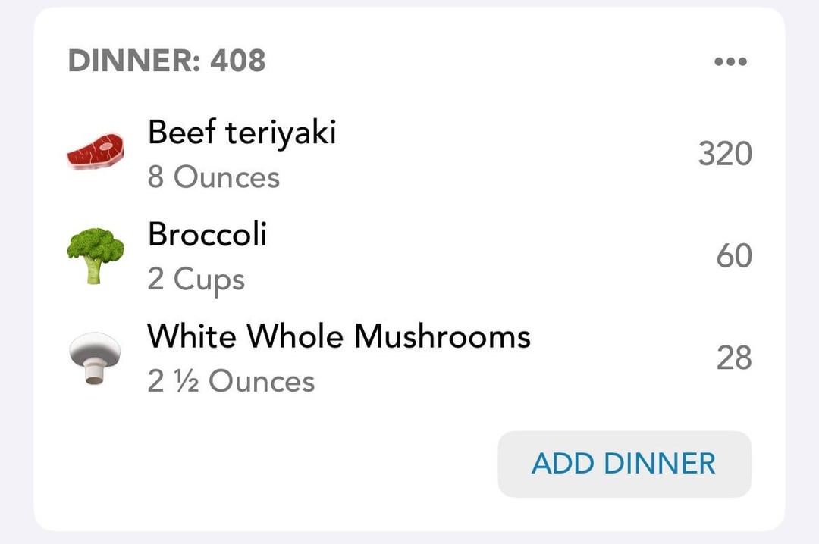Tap blank row space between Beef teriyaki and 320
Viewport: 819px width, 544px height.
pos(517,154)
